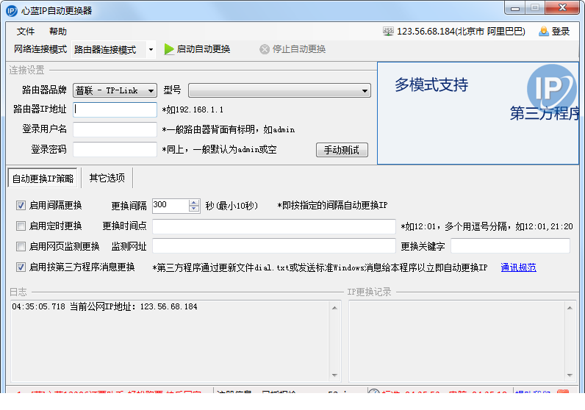Enable the scheduled time change checkbox
Image resolution: width=585 pixels, height=410 pixels.
click(21, 226)
